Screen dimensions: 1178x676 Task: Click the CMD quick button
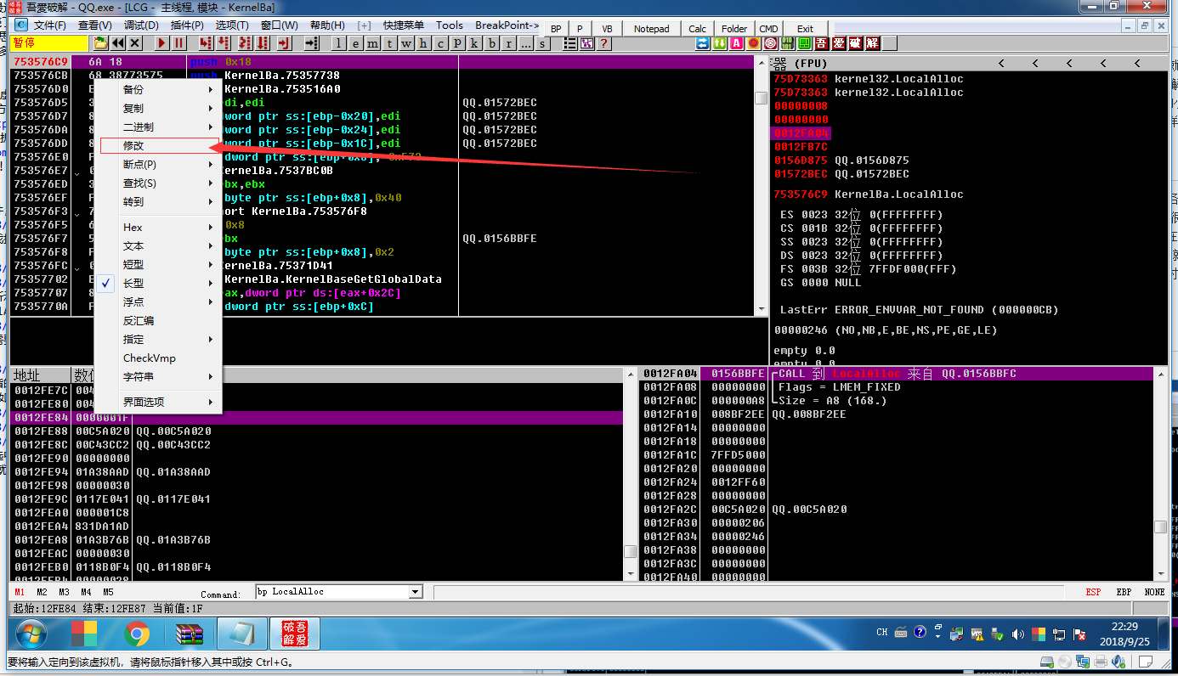[768, 28]
